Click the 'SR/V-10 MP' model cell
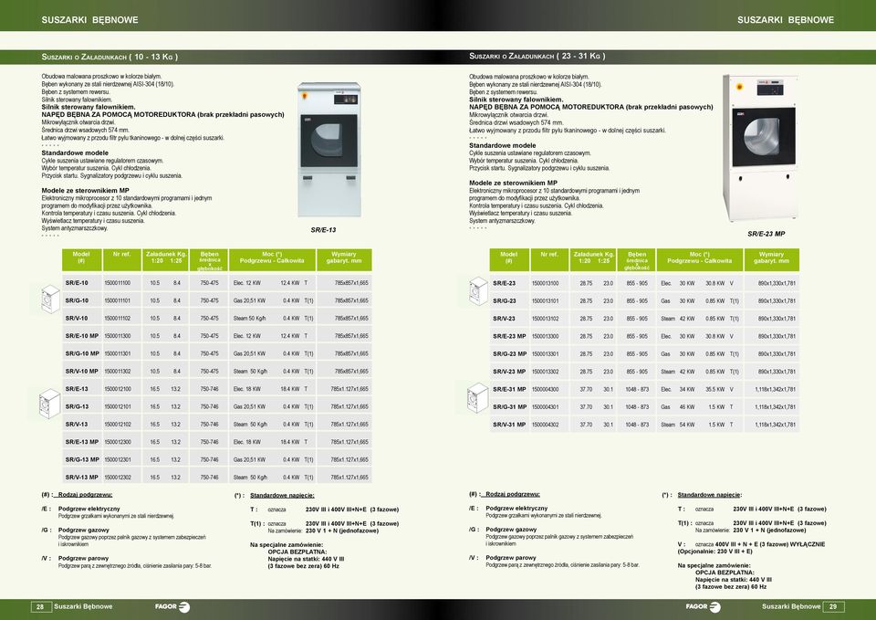 click(x=82, y=372)
